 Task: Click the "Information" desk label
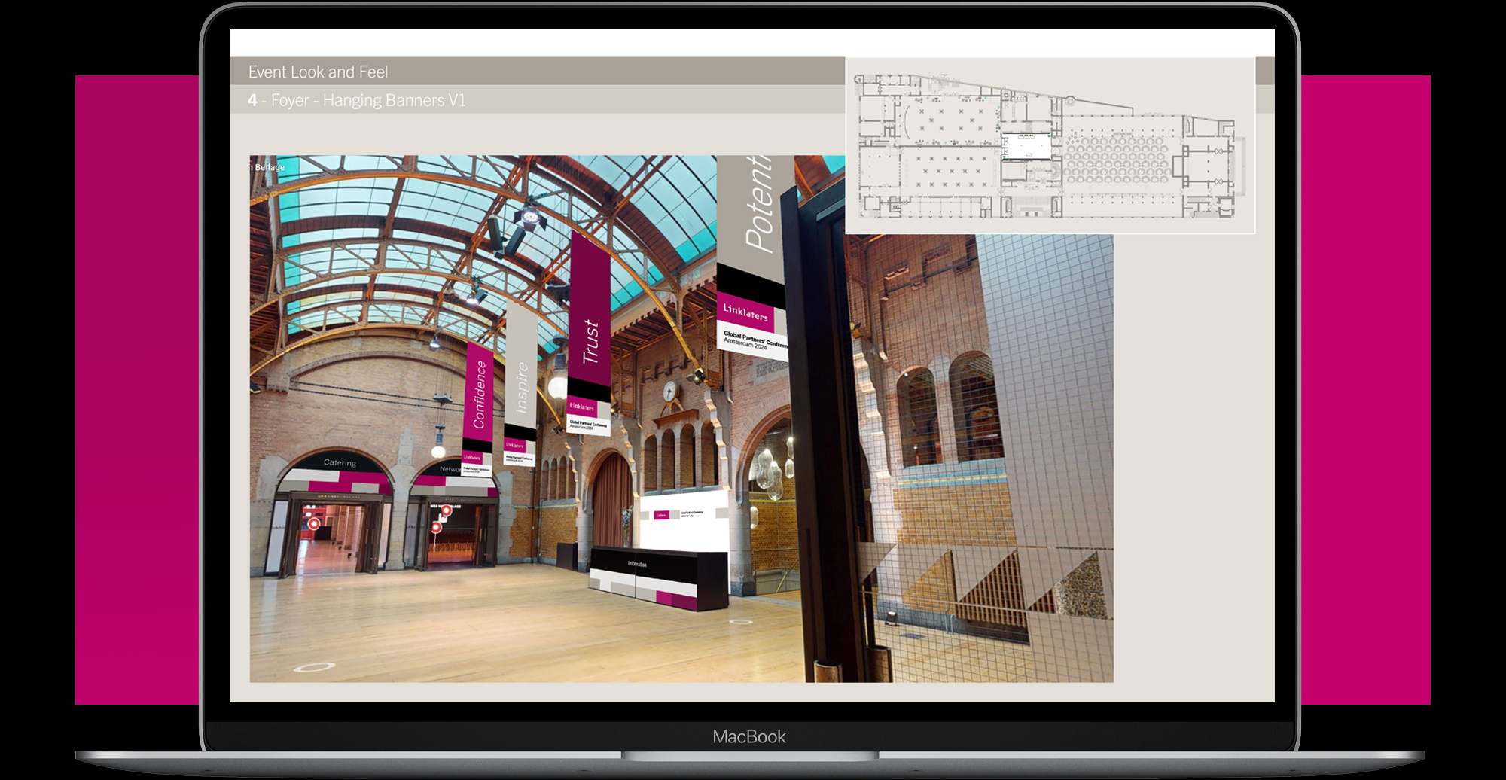tap(637, 564)
